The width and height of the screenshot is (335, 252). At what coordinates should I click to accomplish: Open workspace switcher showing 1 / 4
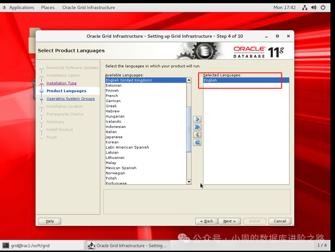point(322,246)
